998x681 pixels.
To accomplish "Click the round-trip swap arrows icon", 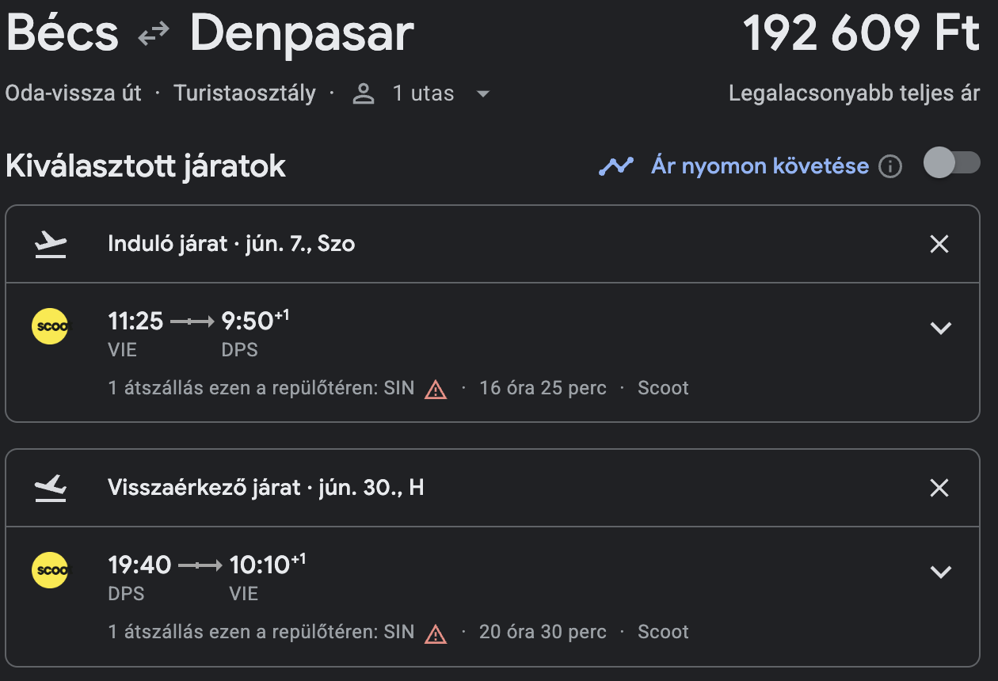I will [x=154, y=33].
